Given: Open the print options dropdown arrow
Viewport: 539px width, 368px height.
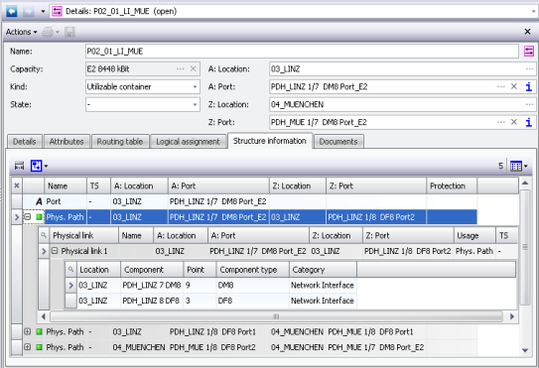Looking at the screenshot, I should [x=58, y=32].
